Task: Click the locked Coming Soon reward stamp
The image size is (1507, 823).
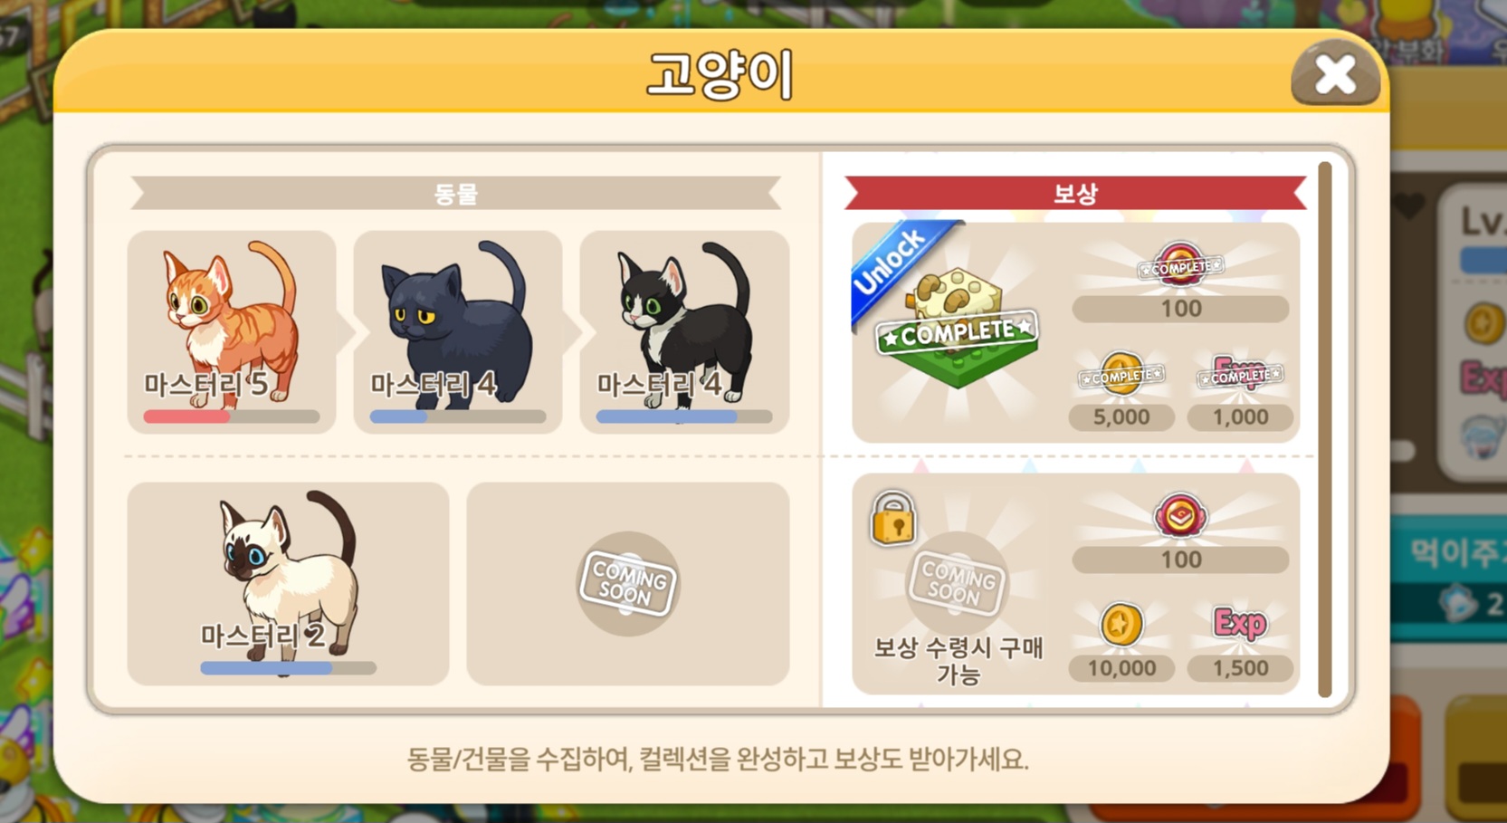Action: pyautogui.click(x=958, y=583)
